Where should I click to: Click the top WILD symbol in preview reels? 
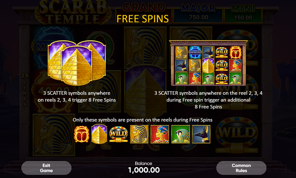click(x=221, y=52)
